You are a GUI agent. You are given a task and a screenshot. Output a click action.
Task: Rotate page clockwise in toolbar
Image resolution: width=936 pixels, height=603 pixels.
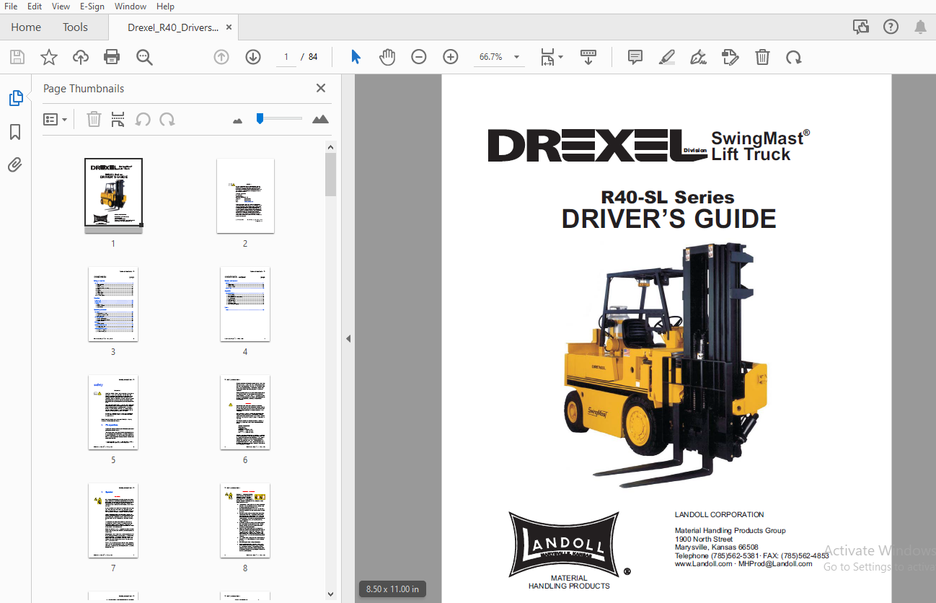point(794,57)
